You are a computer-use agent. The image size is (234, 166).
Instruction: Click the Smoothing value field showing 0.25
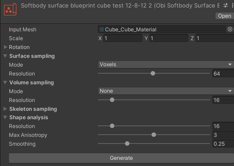223,144
